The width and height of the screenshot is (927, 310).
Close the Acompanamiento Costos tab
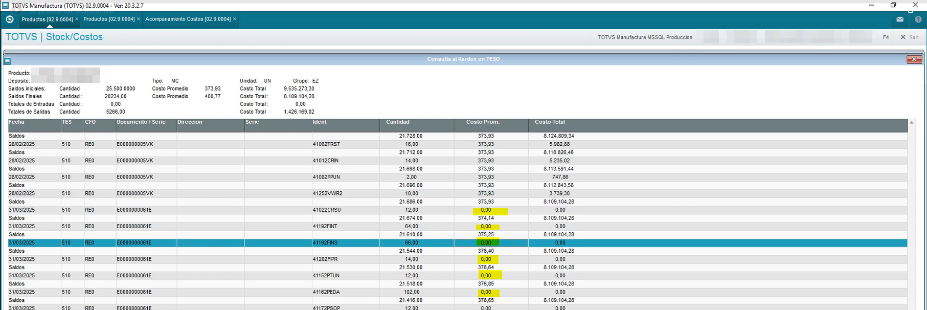pos(235,19)
